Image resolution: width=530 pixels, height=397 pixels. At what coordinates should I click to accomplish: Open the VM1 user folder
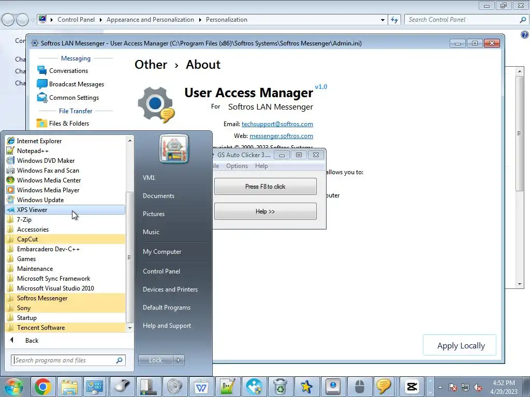coord(149,178)
